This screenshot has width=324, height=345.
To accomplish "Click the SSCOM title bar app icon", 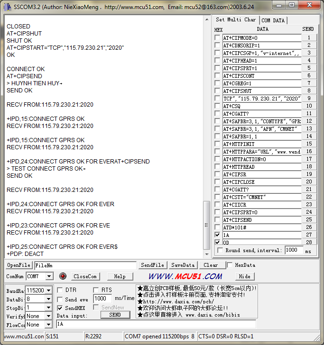I will [x=8, y=7].
